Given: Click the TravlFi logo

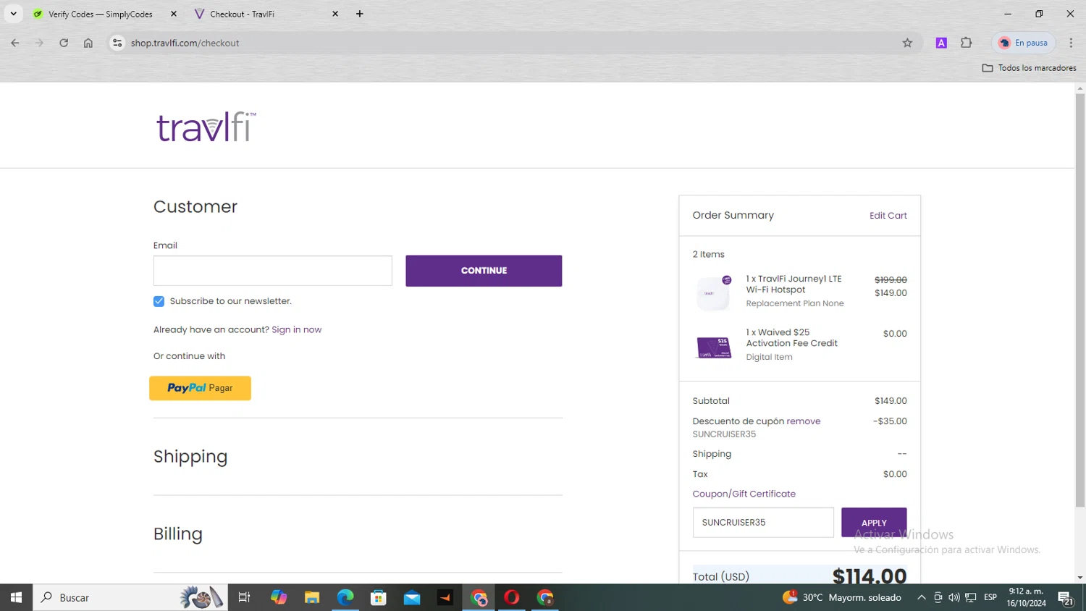Looking at the screenshot, I should (x=206, y=127).
